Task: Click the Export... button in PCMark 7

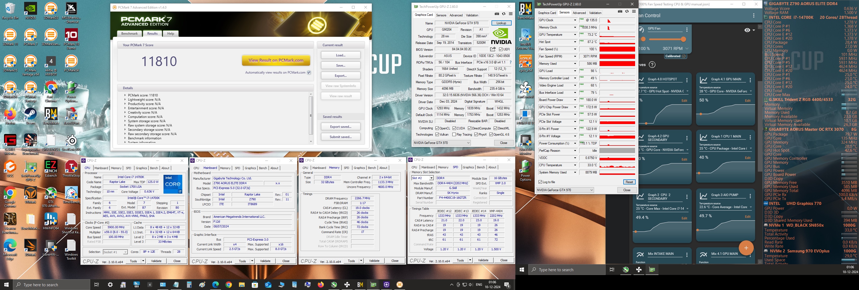Action: tap(340, 75)
